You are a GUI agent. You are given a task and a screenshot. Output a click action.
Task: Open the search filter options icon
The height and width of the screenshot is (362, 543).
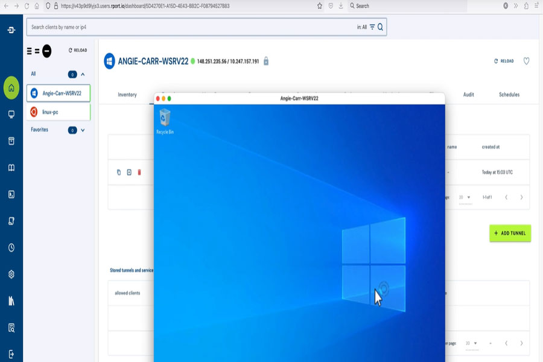(x=372, y=27)
